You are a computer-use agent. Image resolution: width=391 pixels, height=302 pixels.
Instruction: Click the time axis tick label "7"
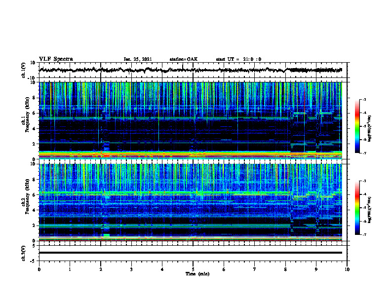click(255, 269)
